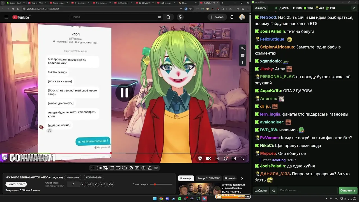Click the flask icon in the extension toolbar
359x202 pixels.
pyautogui.click(x=150, y=168)
